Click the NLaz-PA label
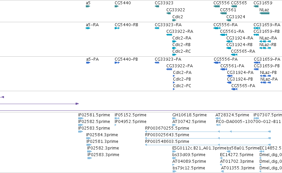282x173 pixels. (269, 79)
